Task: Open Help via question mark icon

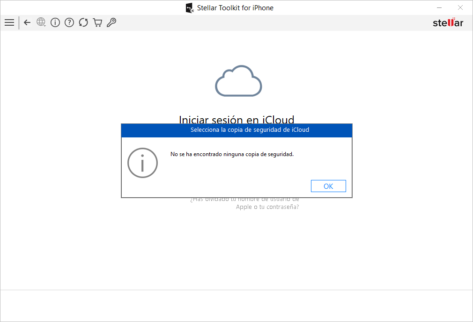Action: click(x=69, y=22)
